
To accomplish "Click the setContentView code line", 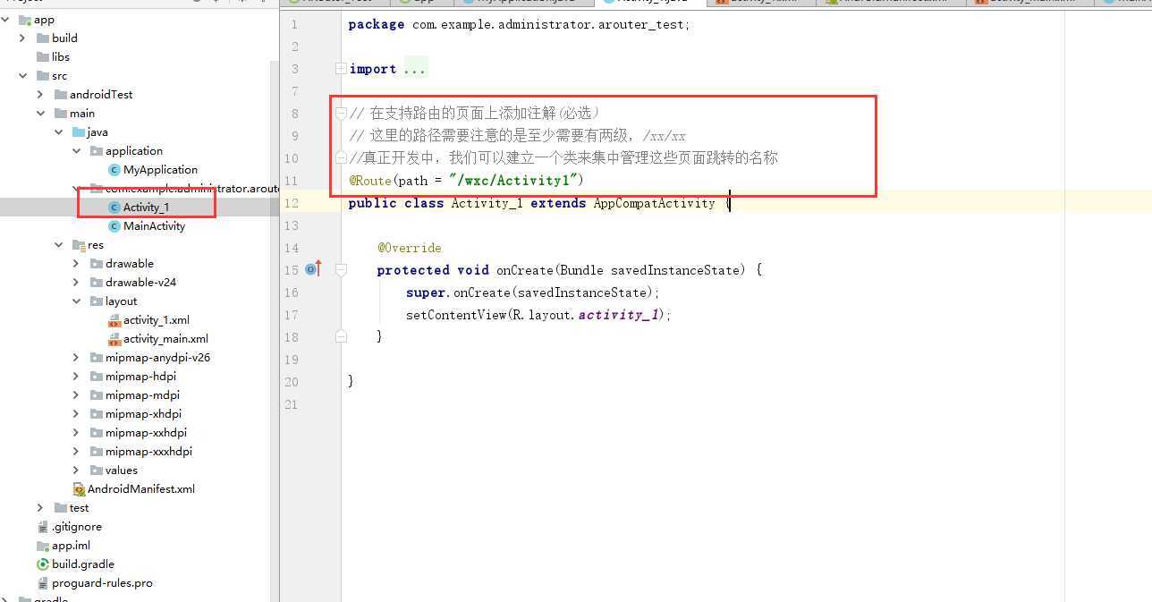I will point(538,315).
